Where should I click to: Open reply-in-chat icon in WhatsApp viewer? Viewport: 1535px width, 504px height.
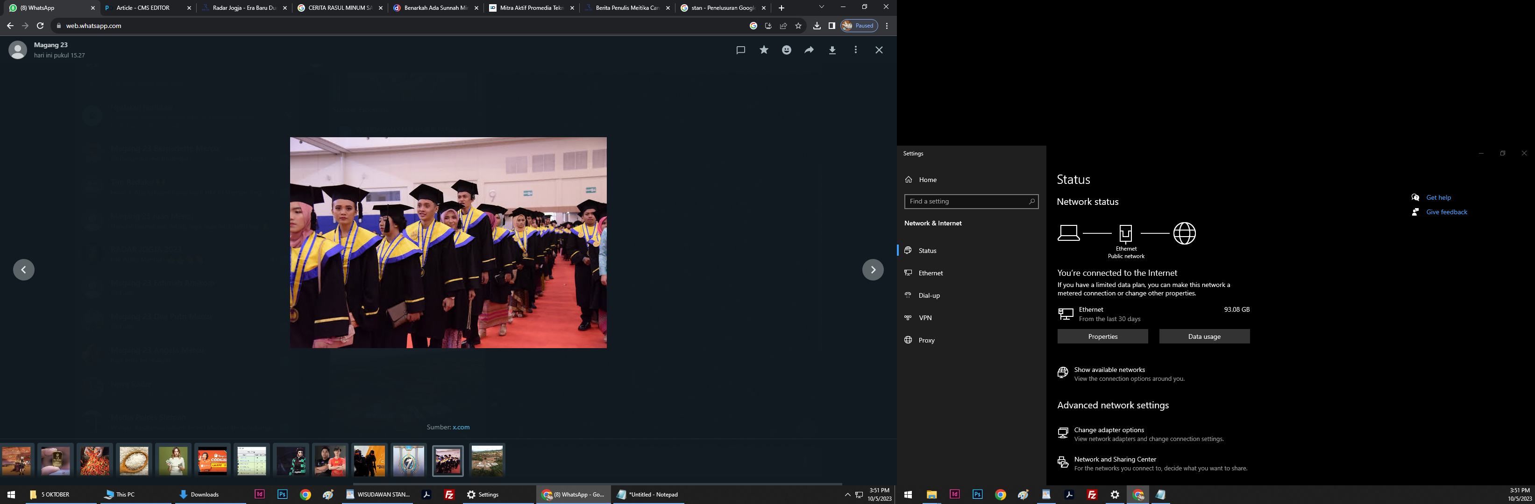click(741, 50)
